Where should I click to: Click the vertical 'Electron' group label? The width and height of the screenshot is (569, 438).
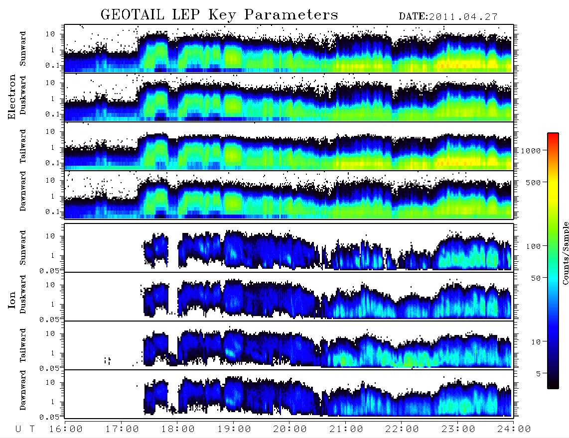point(12,97)
